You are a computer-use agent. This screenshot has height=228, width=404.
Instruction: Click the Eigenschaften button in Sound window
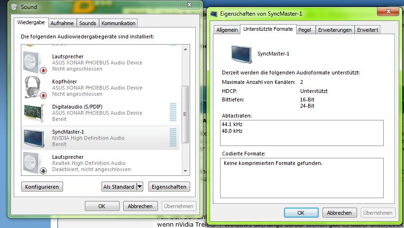[x=169, y=186]
